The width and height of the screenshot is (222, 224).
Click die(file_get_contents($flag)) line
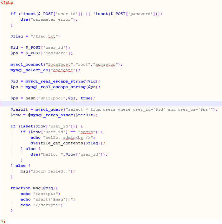[68, 143]
